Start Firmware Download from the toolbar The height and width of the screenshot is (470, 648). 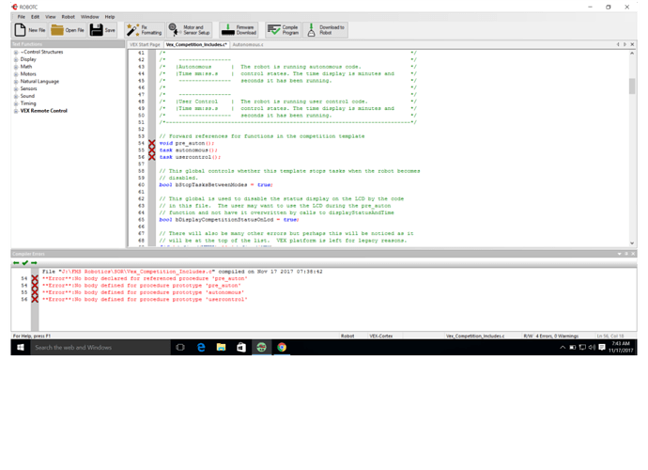239,30
